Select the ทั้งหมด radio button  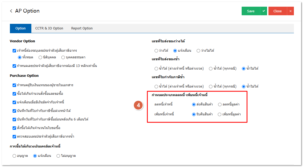point(20,57)
